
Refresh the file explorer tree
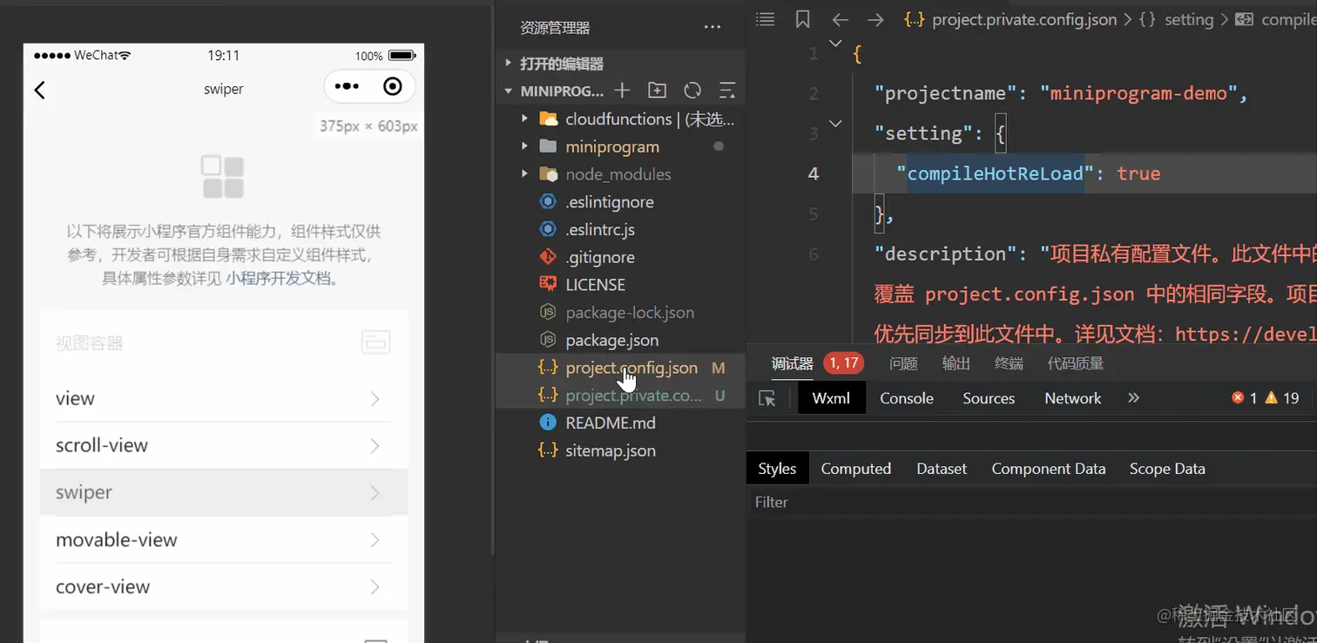pyautogui.click(x=692, y=91)
